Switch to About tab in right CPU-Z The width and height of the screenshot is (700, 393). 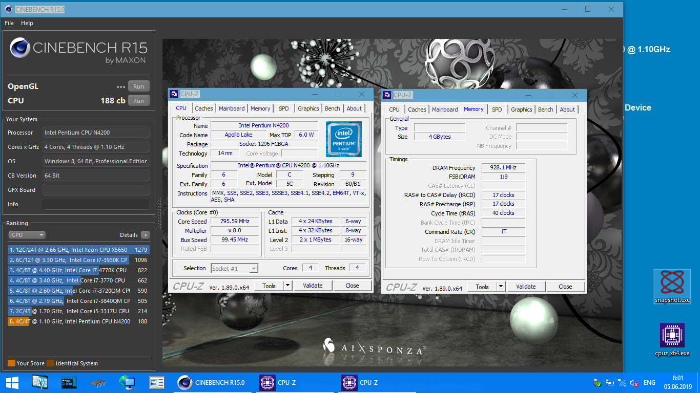click(567, 110)
